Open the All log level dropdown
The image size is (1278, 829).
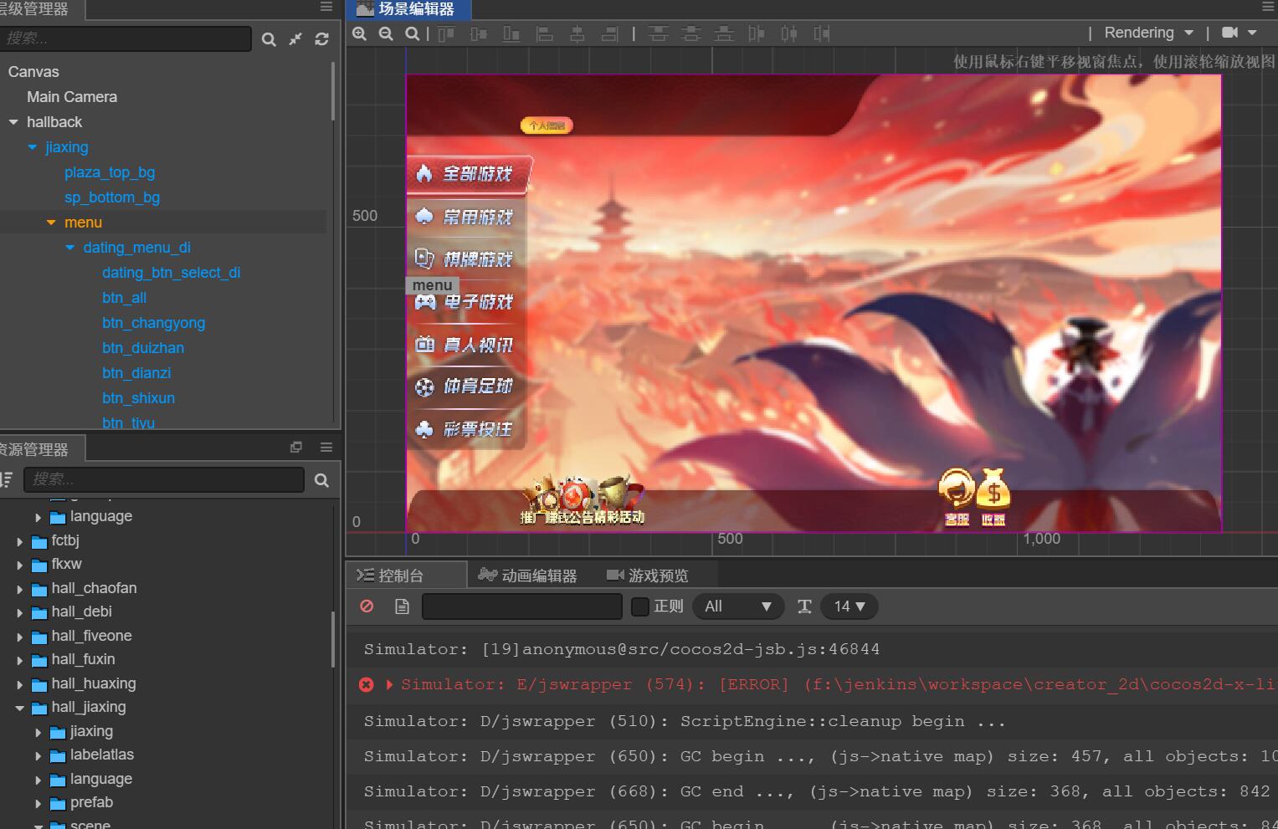coord(738,606)
